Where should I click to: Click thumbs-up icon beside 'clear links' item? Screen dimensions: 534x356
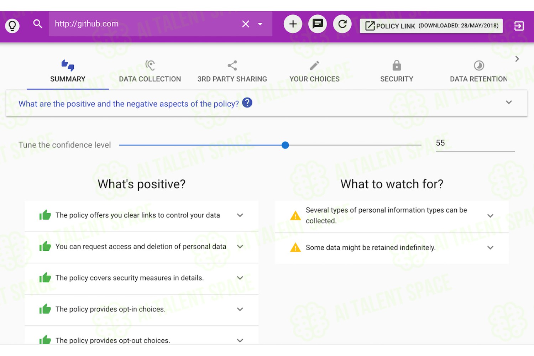pos(45,215)
